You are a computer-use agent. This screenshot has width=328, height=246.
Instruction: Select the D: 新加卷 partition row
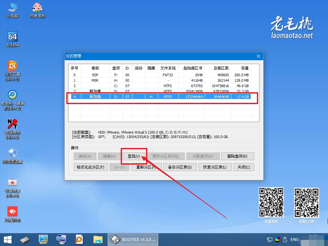point(160,91)
